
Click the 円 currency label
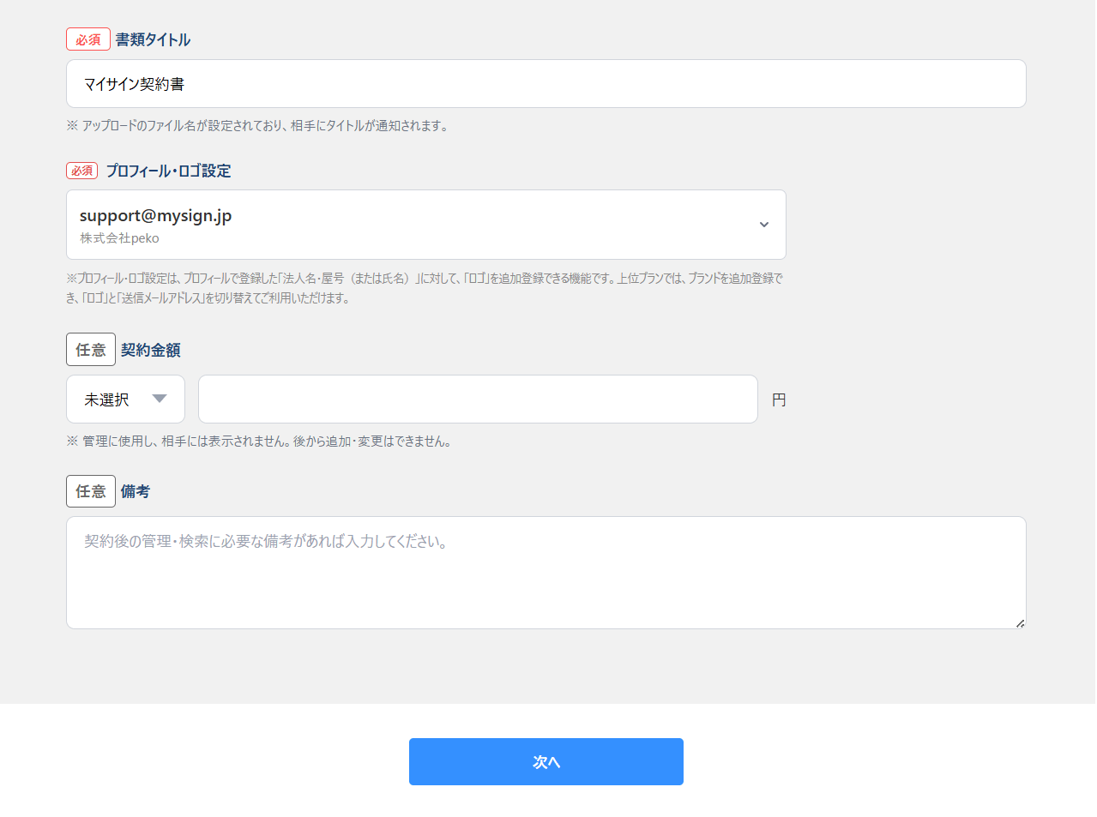click(x=778, y=399)
